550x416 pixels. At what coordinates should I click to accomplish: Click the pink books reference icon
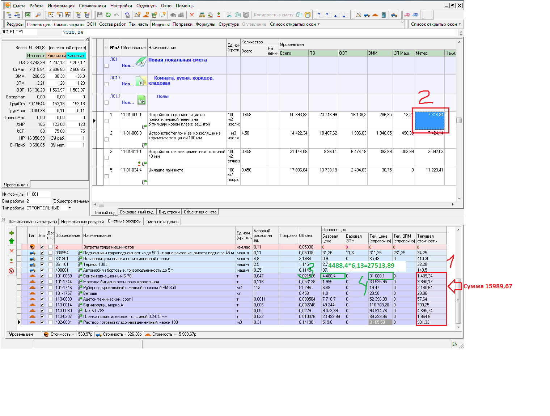[407, 15]
